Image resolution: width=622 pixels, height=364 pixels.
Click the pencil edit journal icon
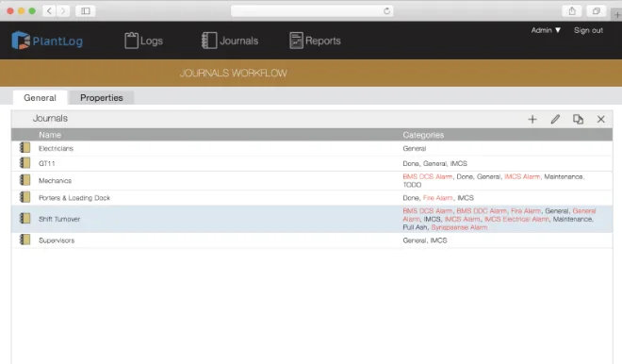555,119
